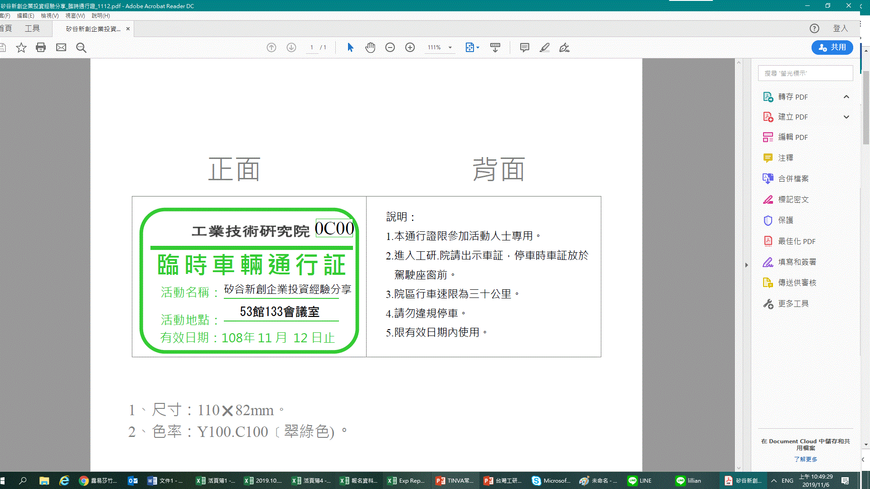Open the sign document tool

[564, 48]
